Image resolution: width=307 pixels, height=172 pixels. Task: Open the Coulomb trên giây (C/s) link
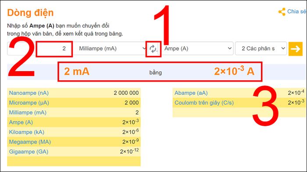[x=204, y=103]
